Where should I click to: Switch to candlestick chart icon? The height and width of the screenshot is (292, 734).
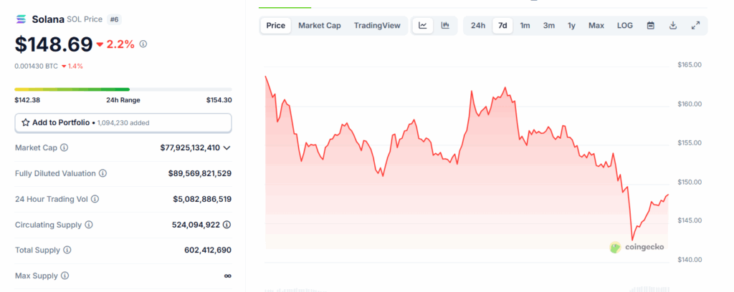point(445,26)
